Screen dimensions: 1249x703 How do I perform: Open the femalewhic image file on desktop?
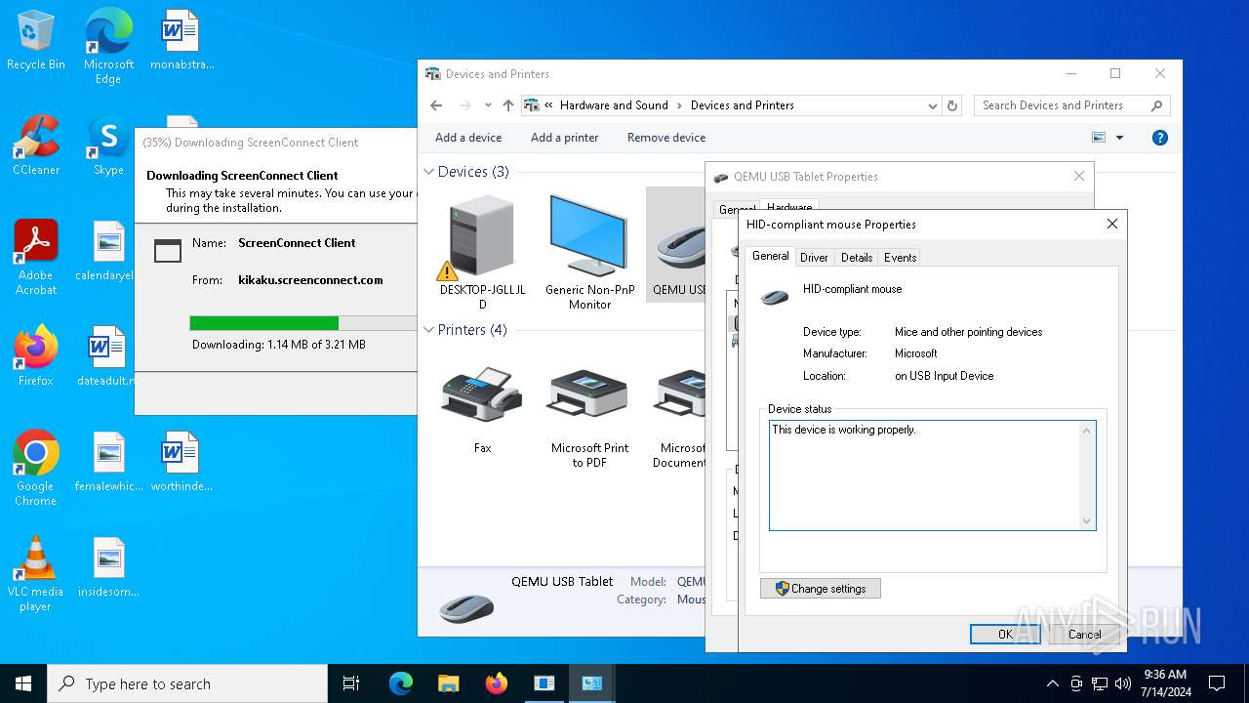(x=108, y=462)
